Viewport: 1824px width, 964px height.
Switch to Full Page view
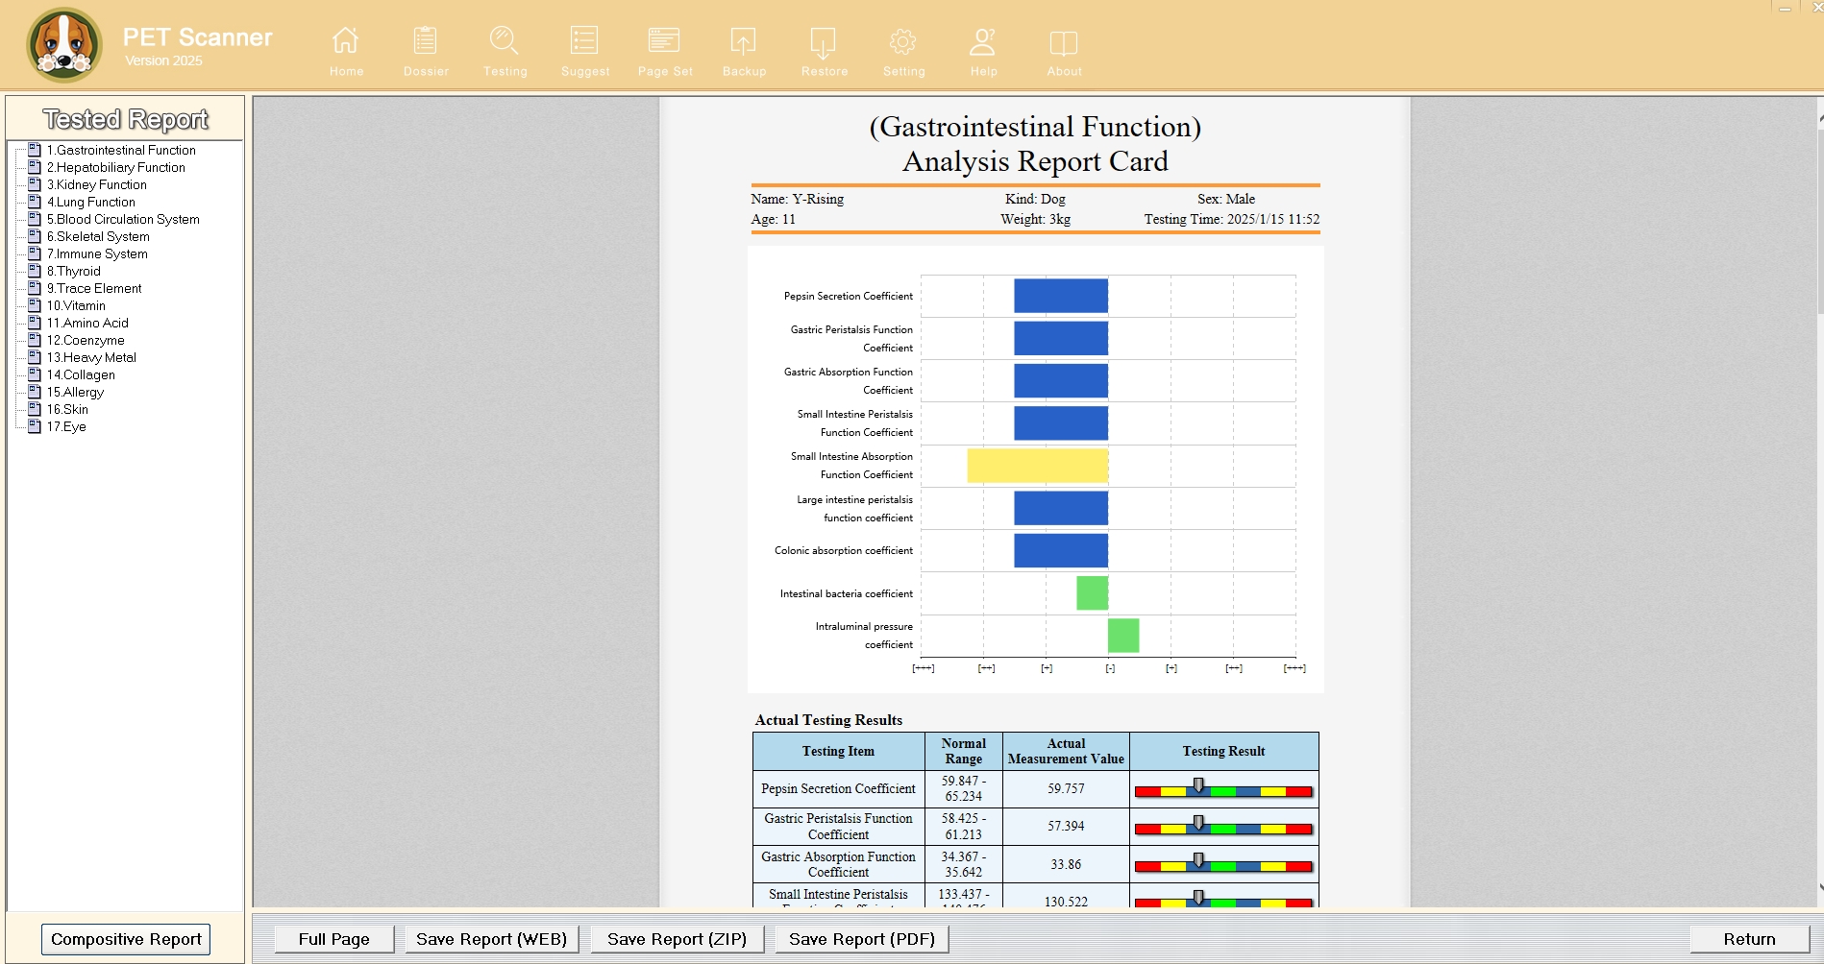pos(333,939)
